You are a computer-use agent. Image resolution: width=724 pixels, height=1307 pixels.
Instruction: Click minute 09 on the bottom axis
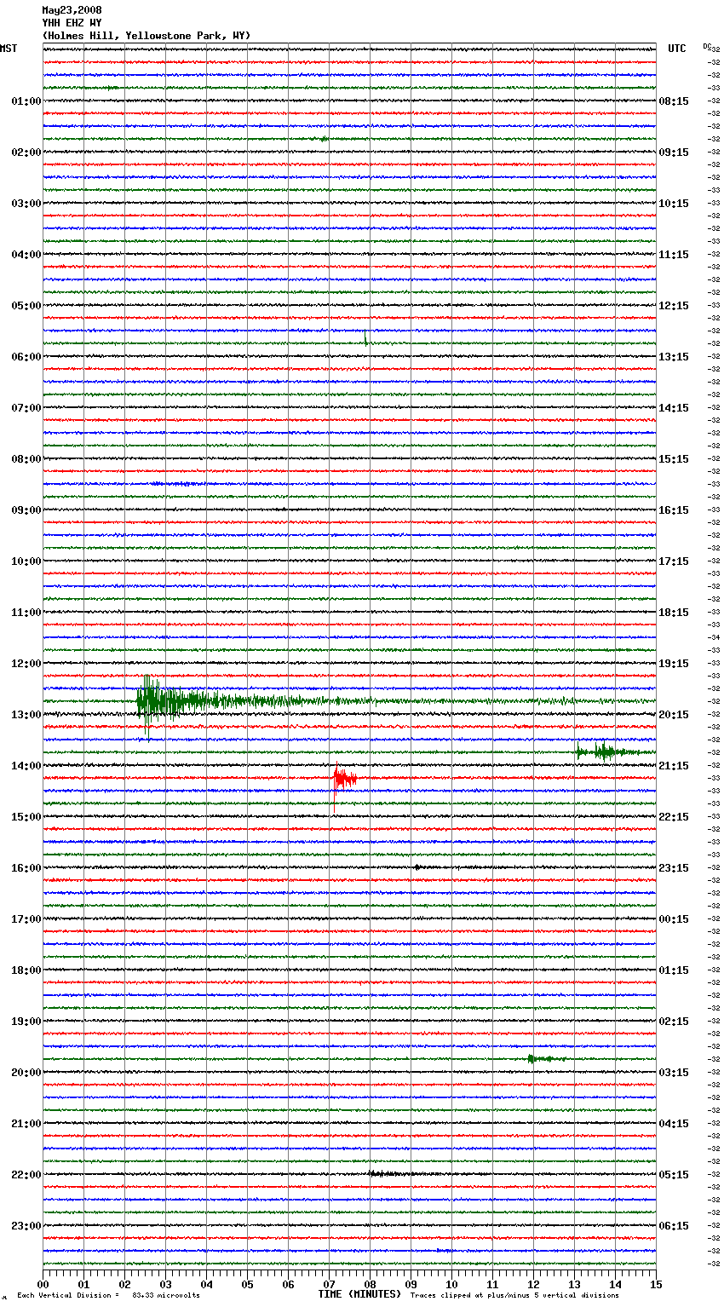coord(411,1285)
